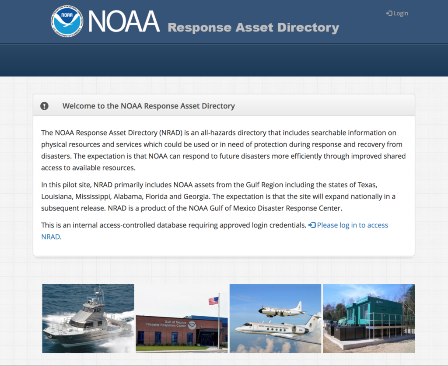Image resolution: width=448 pixels, height=366 pixels.
Task: Click the NOAA circular seal logo
Action: coord(67,21)
